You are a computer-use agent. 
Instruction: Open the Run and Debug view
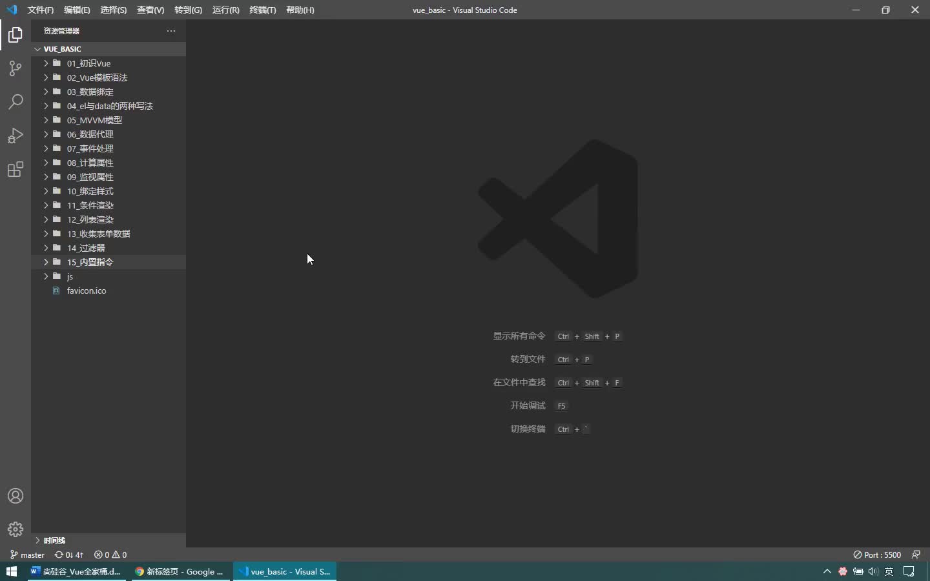tap(15, 136)
